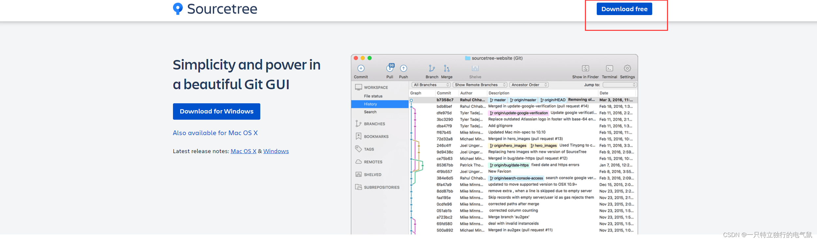Open Windows release notes link
817x241 pixels.
point(276,151)
